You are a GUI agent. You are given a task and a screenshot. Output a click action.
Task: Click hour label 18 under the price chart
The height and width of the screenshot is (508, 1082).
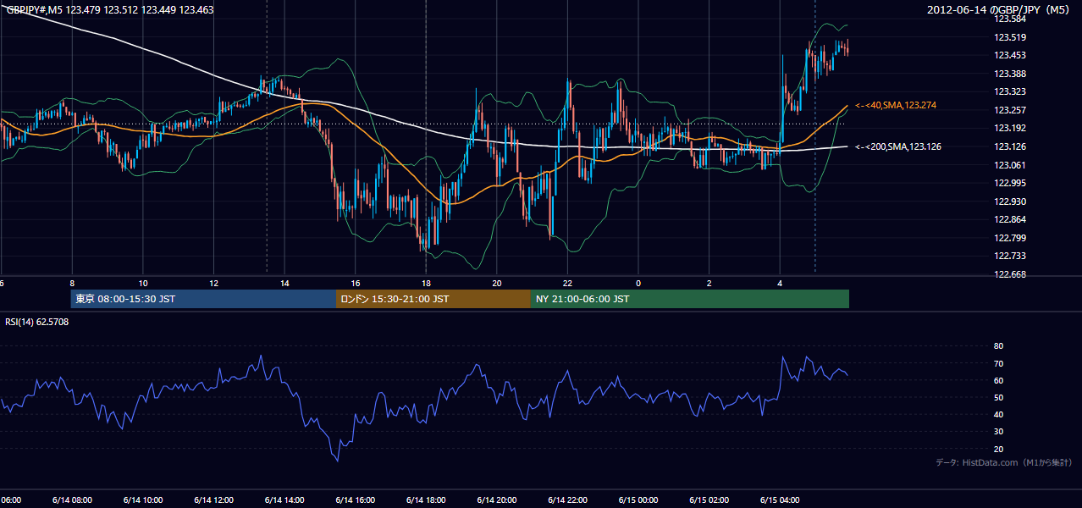[426, 284]
